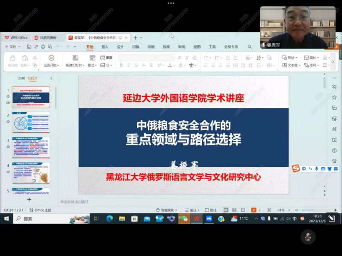
Task: Open Print Preview from the quick access toolbar
Action: [50, 47]
